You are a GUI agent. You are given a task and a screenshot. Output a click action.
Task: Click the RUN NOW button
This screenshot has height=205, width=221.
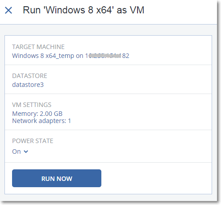[x=57, y=178]
